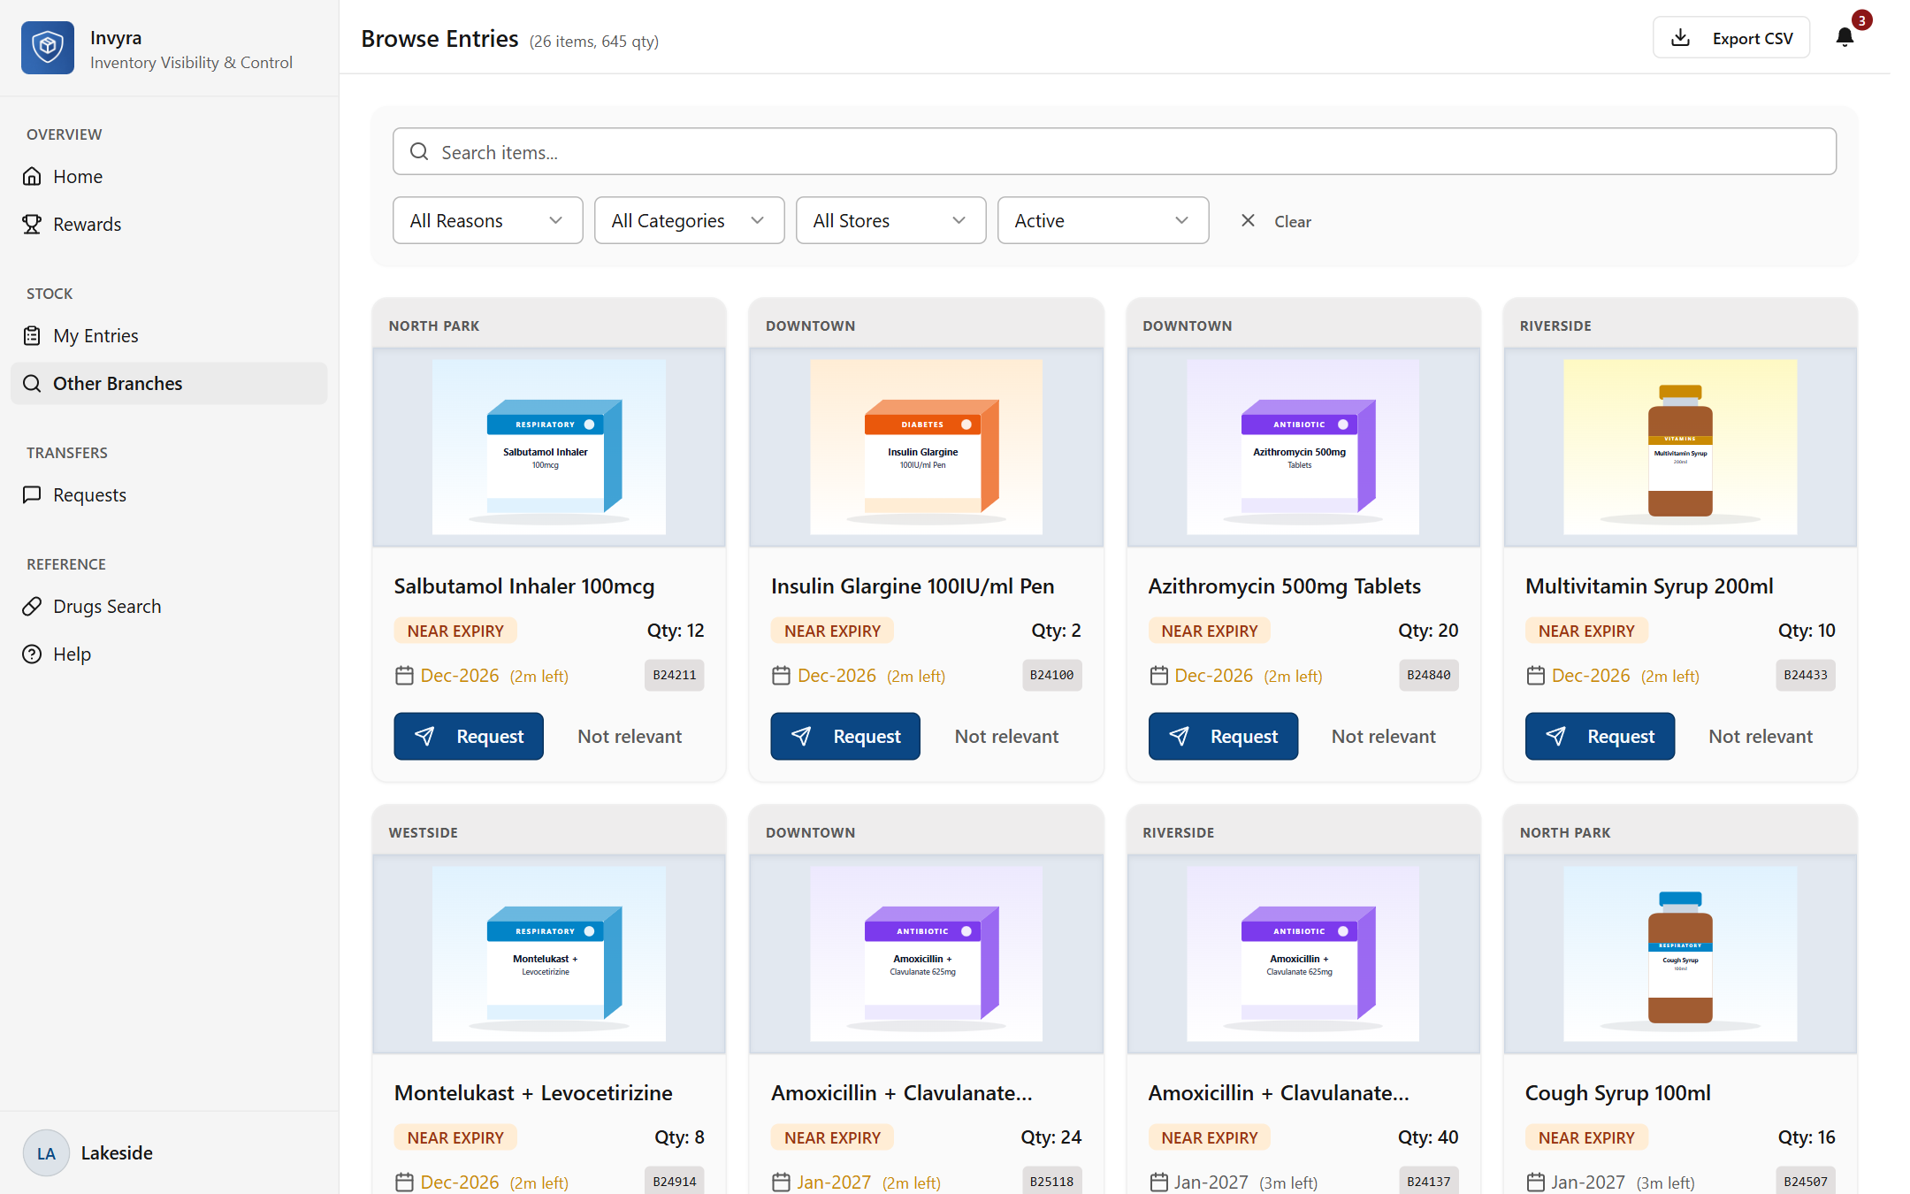Request the Salbutamol Inhaler 100mcg
Image resolution: width=1910 pixels, height=1194 pixels.
pos(469,736)
